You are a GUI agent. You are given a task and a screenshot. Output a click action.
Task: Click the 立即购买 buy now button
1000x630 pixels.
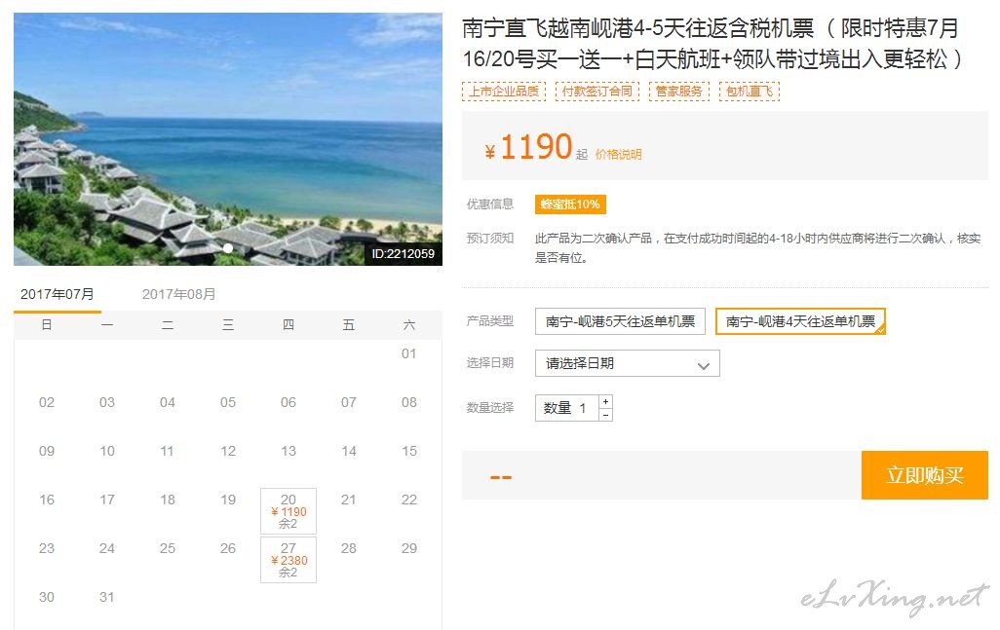(925, 475)
